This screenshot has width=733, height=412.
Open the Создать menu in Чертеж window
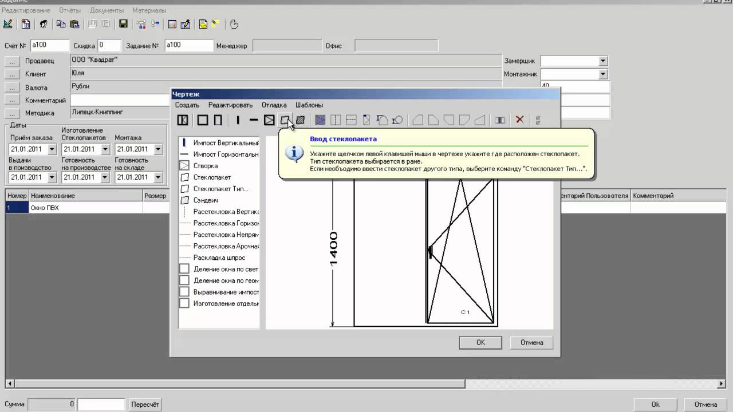point(187,105)
